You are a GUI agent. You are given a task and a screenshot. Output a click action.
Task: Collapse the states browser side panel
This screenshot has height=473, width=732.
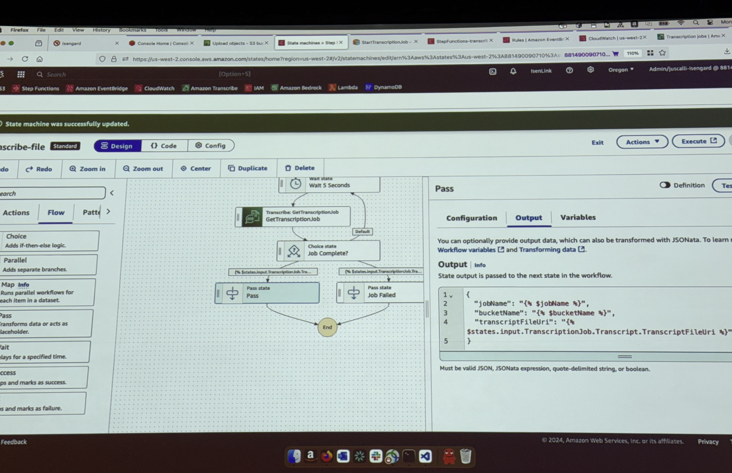tap(112, 193)
